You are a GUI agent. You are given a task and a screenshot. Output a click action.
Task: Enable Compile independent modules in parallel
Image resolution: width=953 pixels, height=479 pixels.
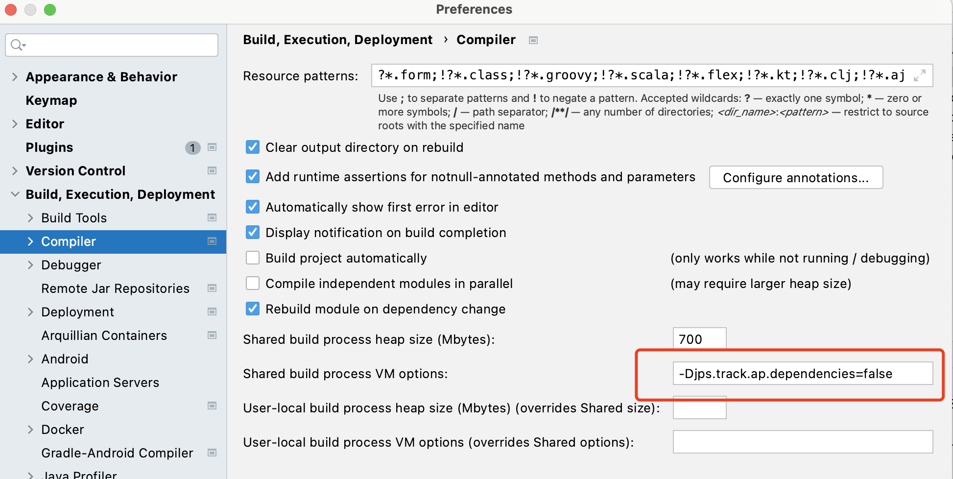(253, 283)
